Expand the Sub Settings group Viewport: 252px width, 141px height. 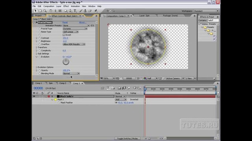coord(37,54)
